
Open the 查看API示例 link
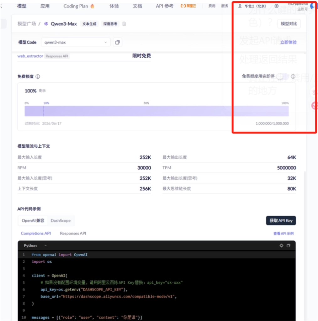(284, 234)
